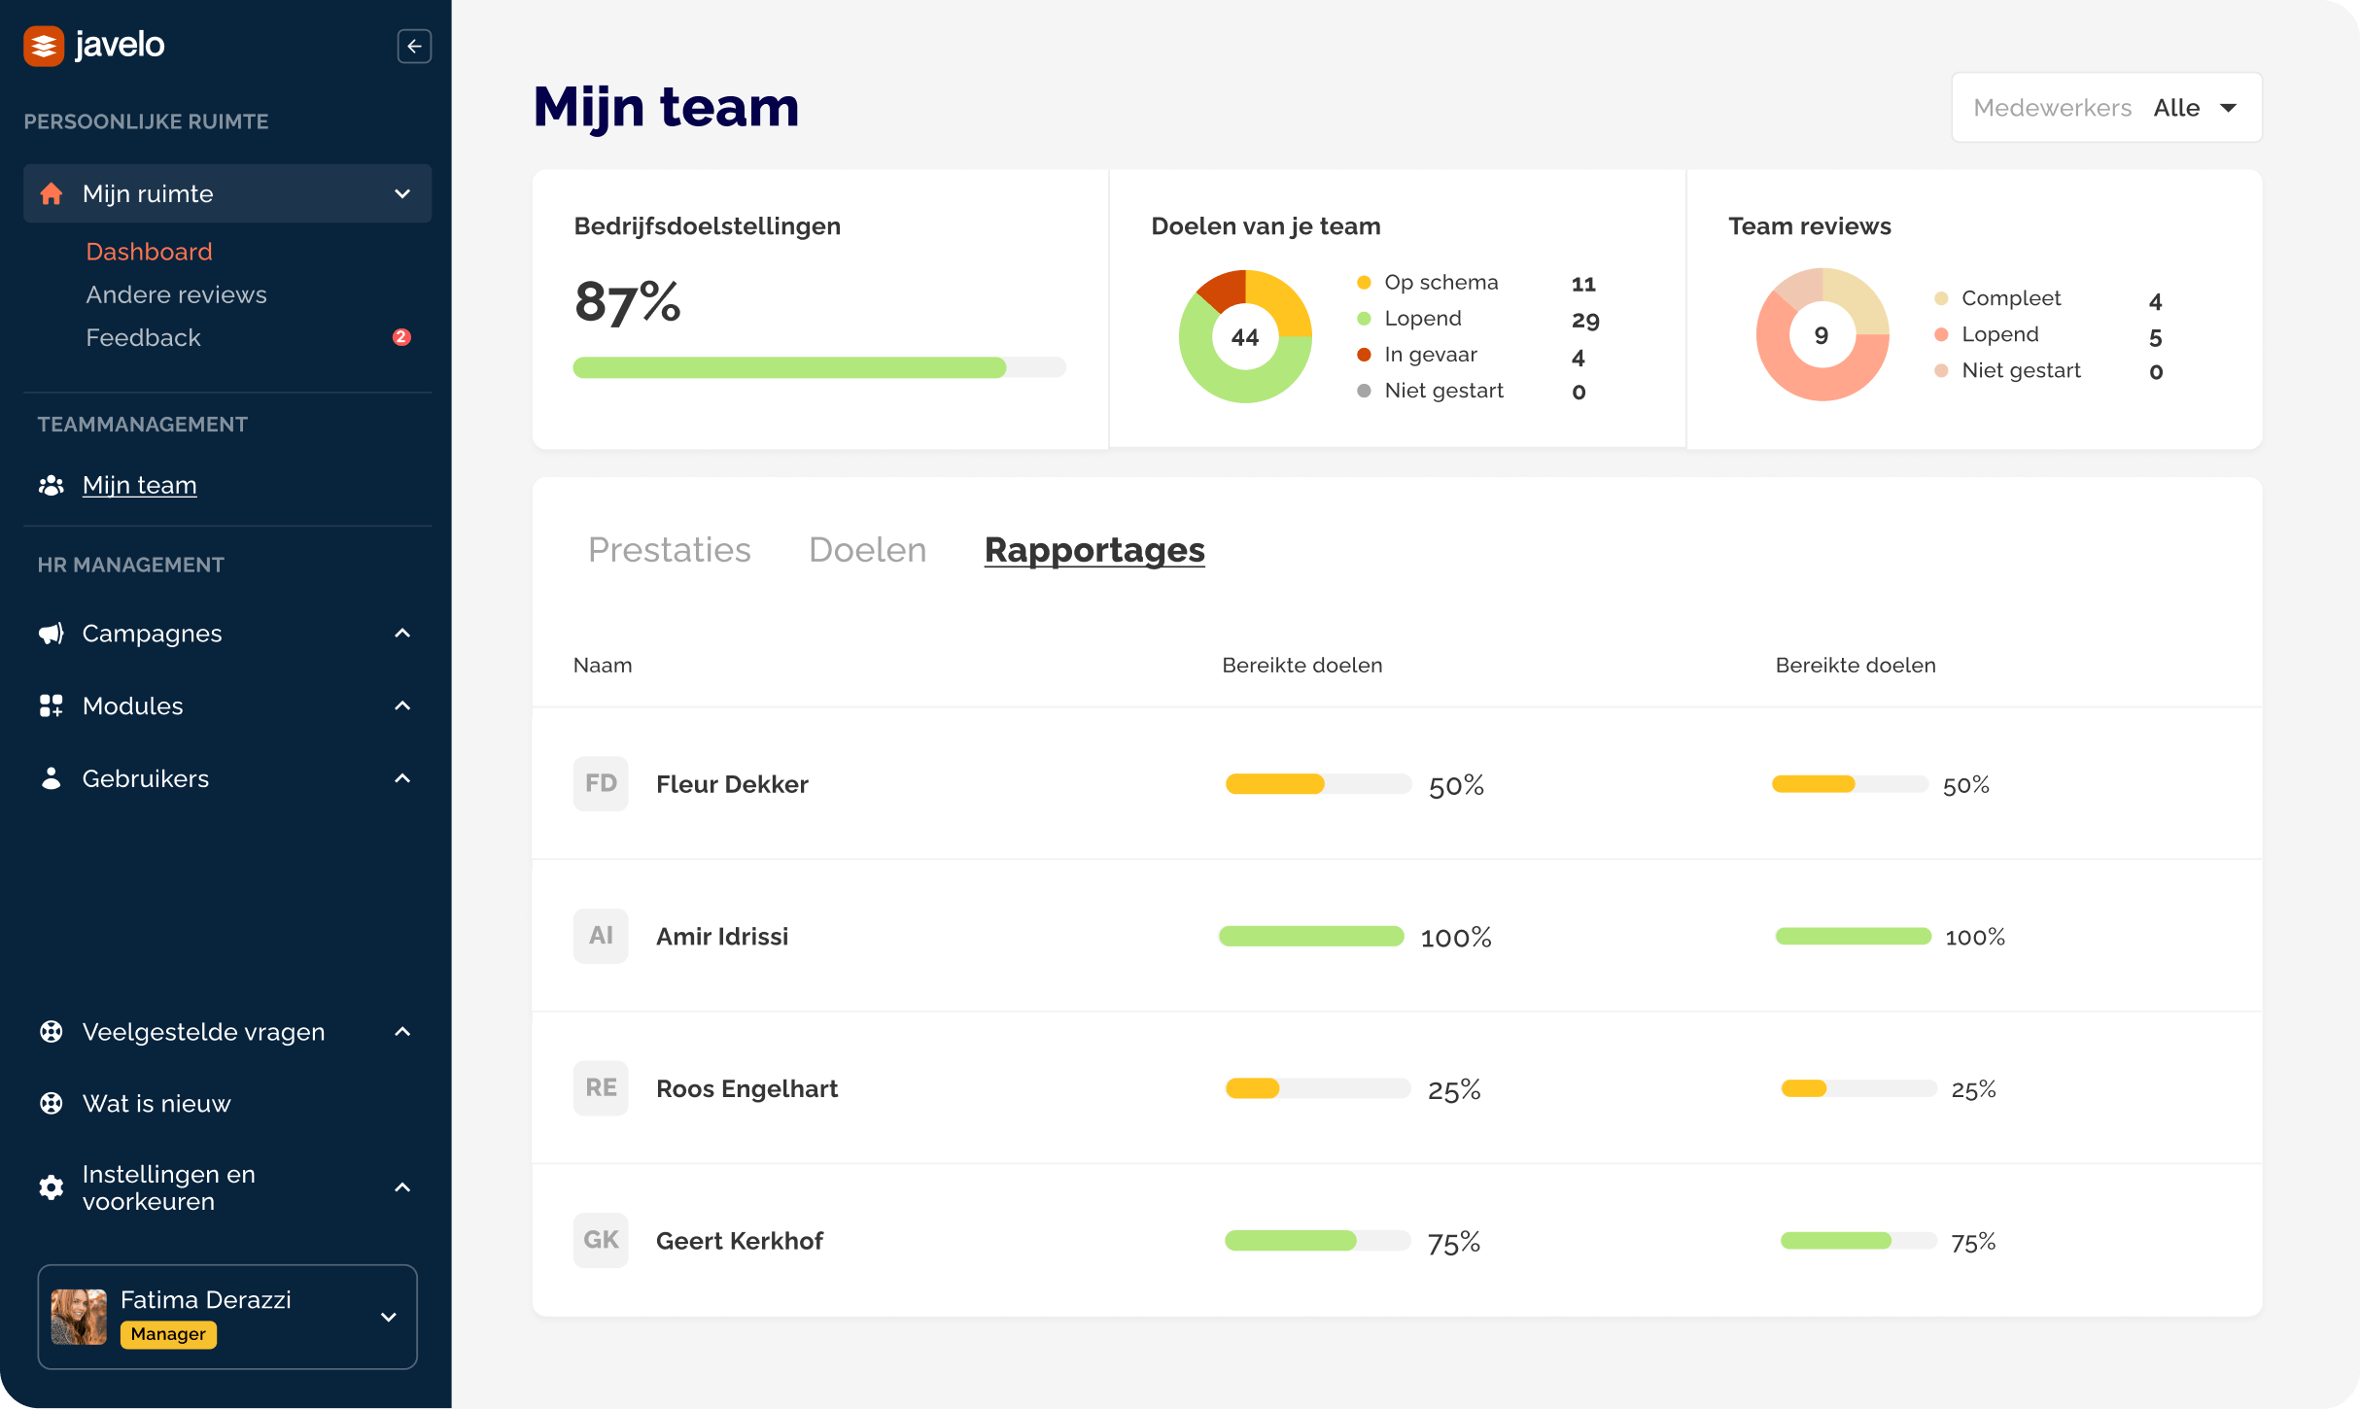Screen dimensions: 2360x1409
Task: Open Geert Kerkhof's name
Action: (x=740, y=1241)
